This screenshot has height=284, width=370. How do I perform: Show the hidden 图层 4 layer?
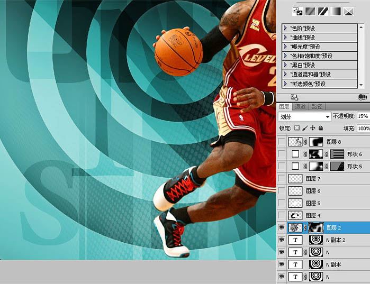(282, 215)
